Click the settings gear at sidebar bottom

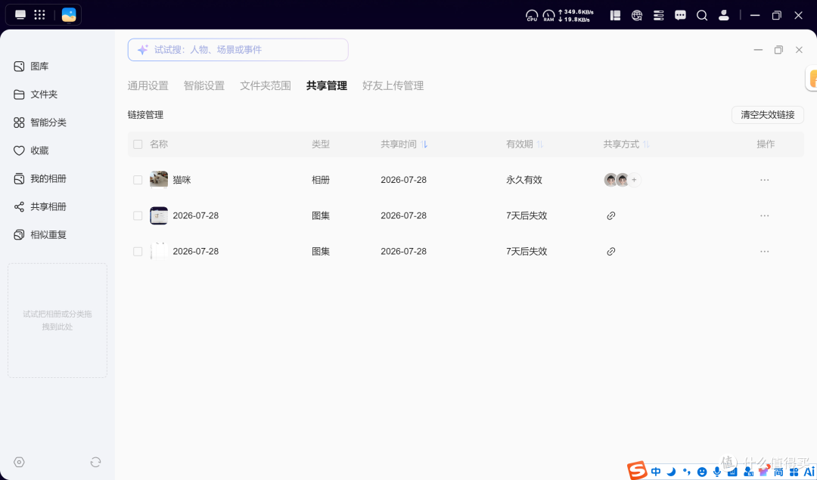coord(19,462)
